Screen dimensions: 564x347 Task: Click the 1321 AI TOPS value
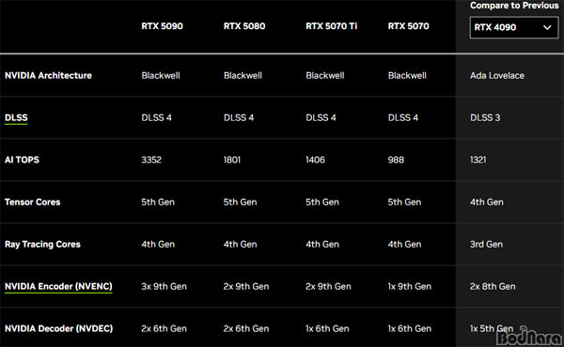coord(478,159)
